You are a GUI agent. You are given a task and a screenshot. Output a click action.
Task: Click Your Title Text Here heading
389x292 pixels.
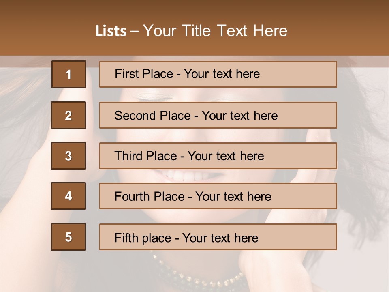215,31
